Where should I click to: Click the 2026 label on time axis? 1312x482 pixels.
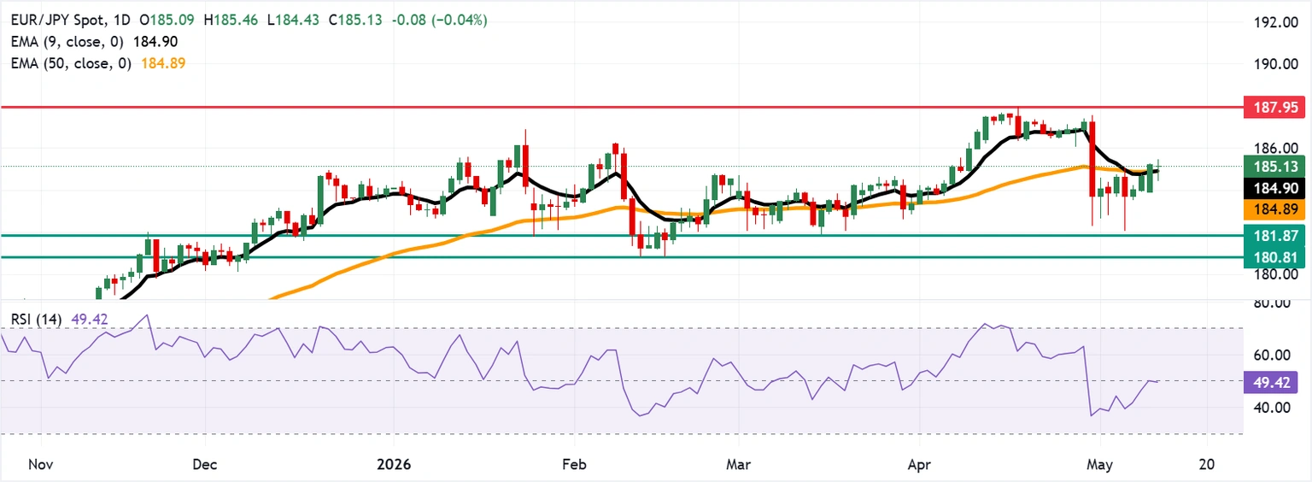(394, 465)
